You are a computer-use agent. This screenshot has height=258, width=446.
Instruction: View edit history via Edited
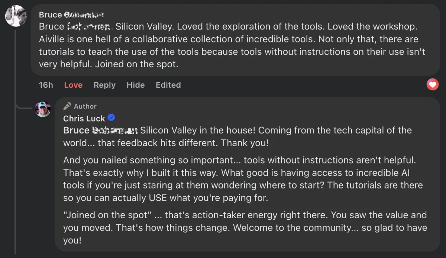click(168, 85)
